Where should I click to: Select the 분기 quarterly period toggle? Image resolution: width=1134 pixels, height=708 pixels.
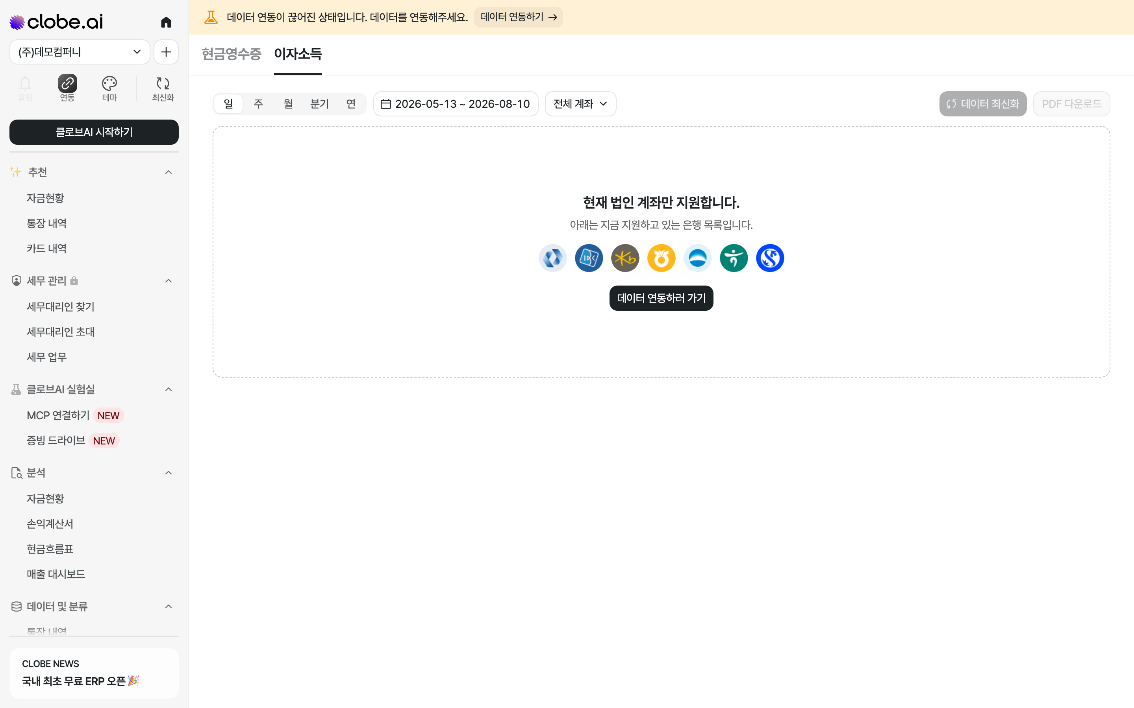point(320,104)
